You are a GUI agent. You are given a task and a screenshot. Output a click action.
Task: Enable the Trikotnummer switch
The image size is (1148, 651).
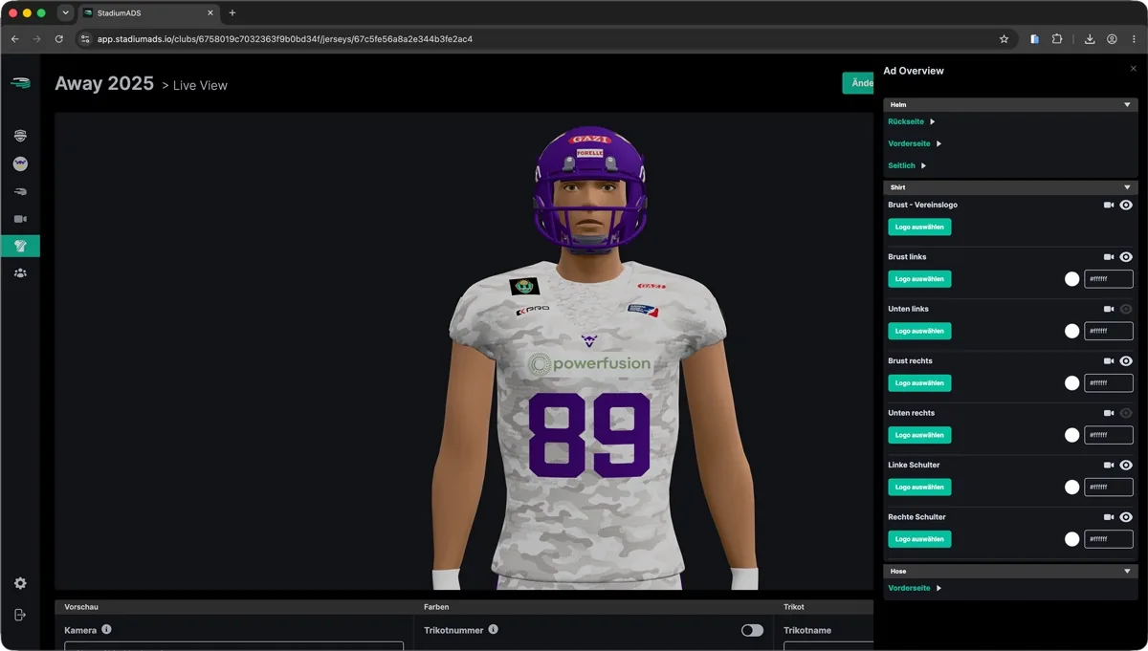tap(753, 630)
